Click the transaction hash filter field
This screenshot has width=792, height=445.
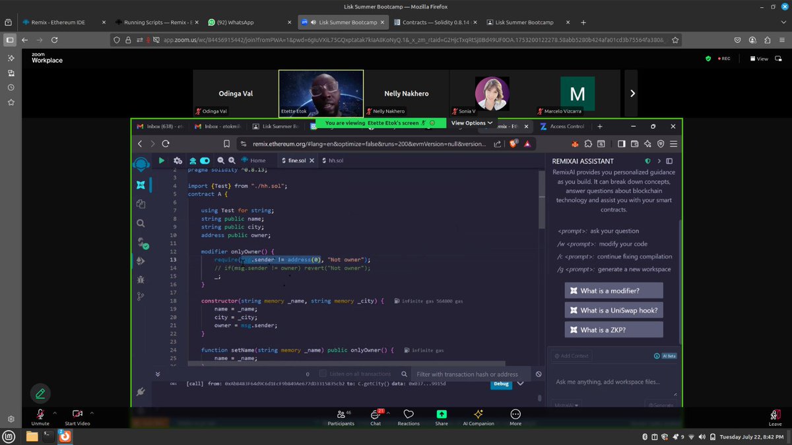point(472,374)
